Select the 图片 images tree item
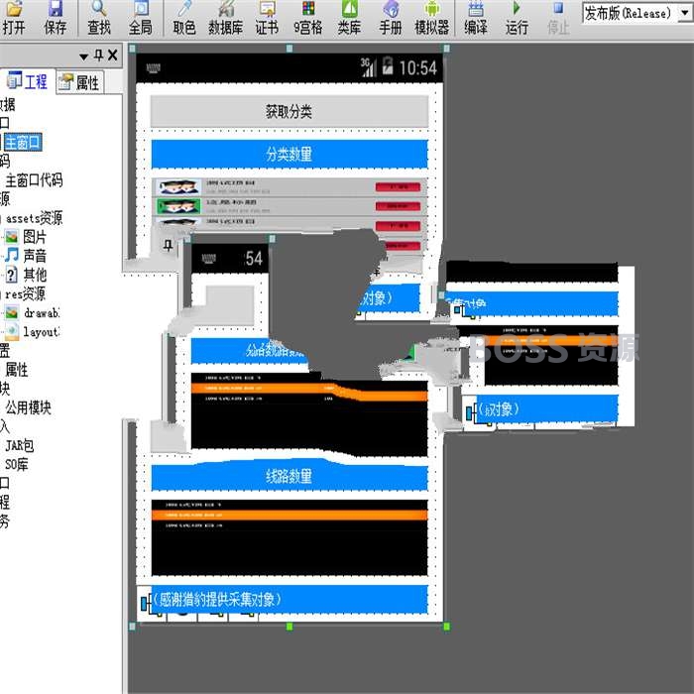This screenshot has height=694, width=694. [27, 237]
